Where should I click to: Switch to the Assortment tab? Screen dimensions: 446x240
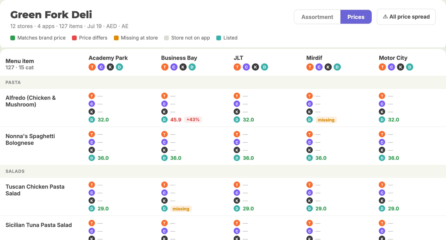coord(317,17)
